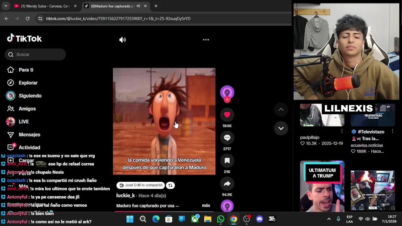The height and width of the screenshot is (226, 402).
Task: Open the volume tray icon
Action: point(367,219)
